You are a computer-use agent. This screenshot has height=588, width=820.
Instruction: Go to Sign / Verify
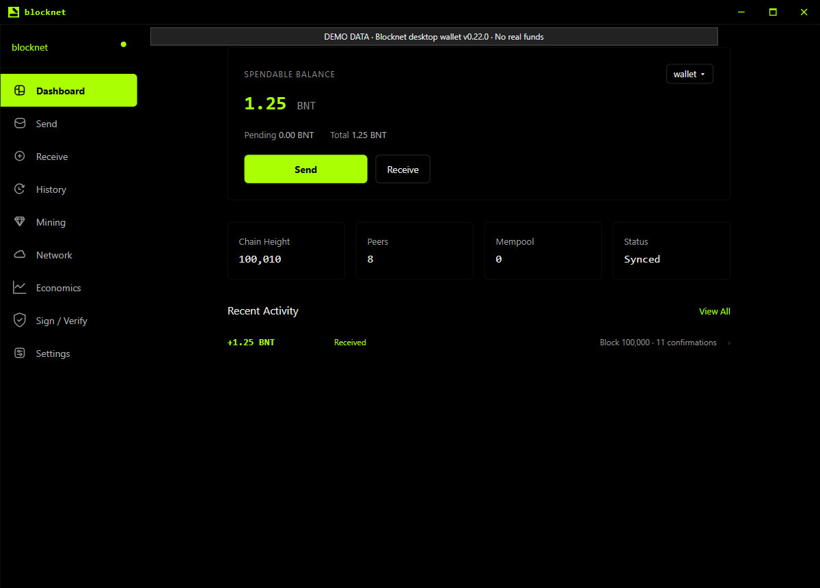click(68, 321)
